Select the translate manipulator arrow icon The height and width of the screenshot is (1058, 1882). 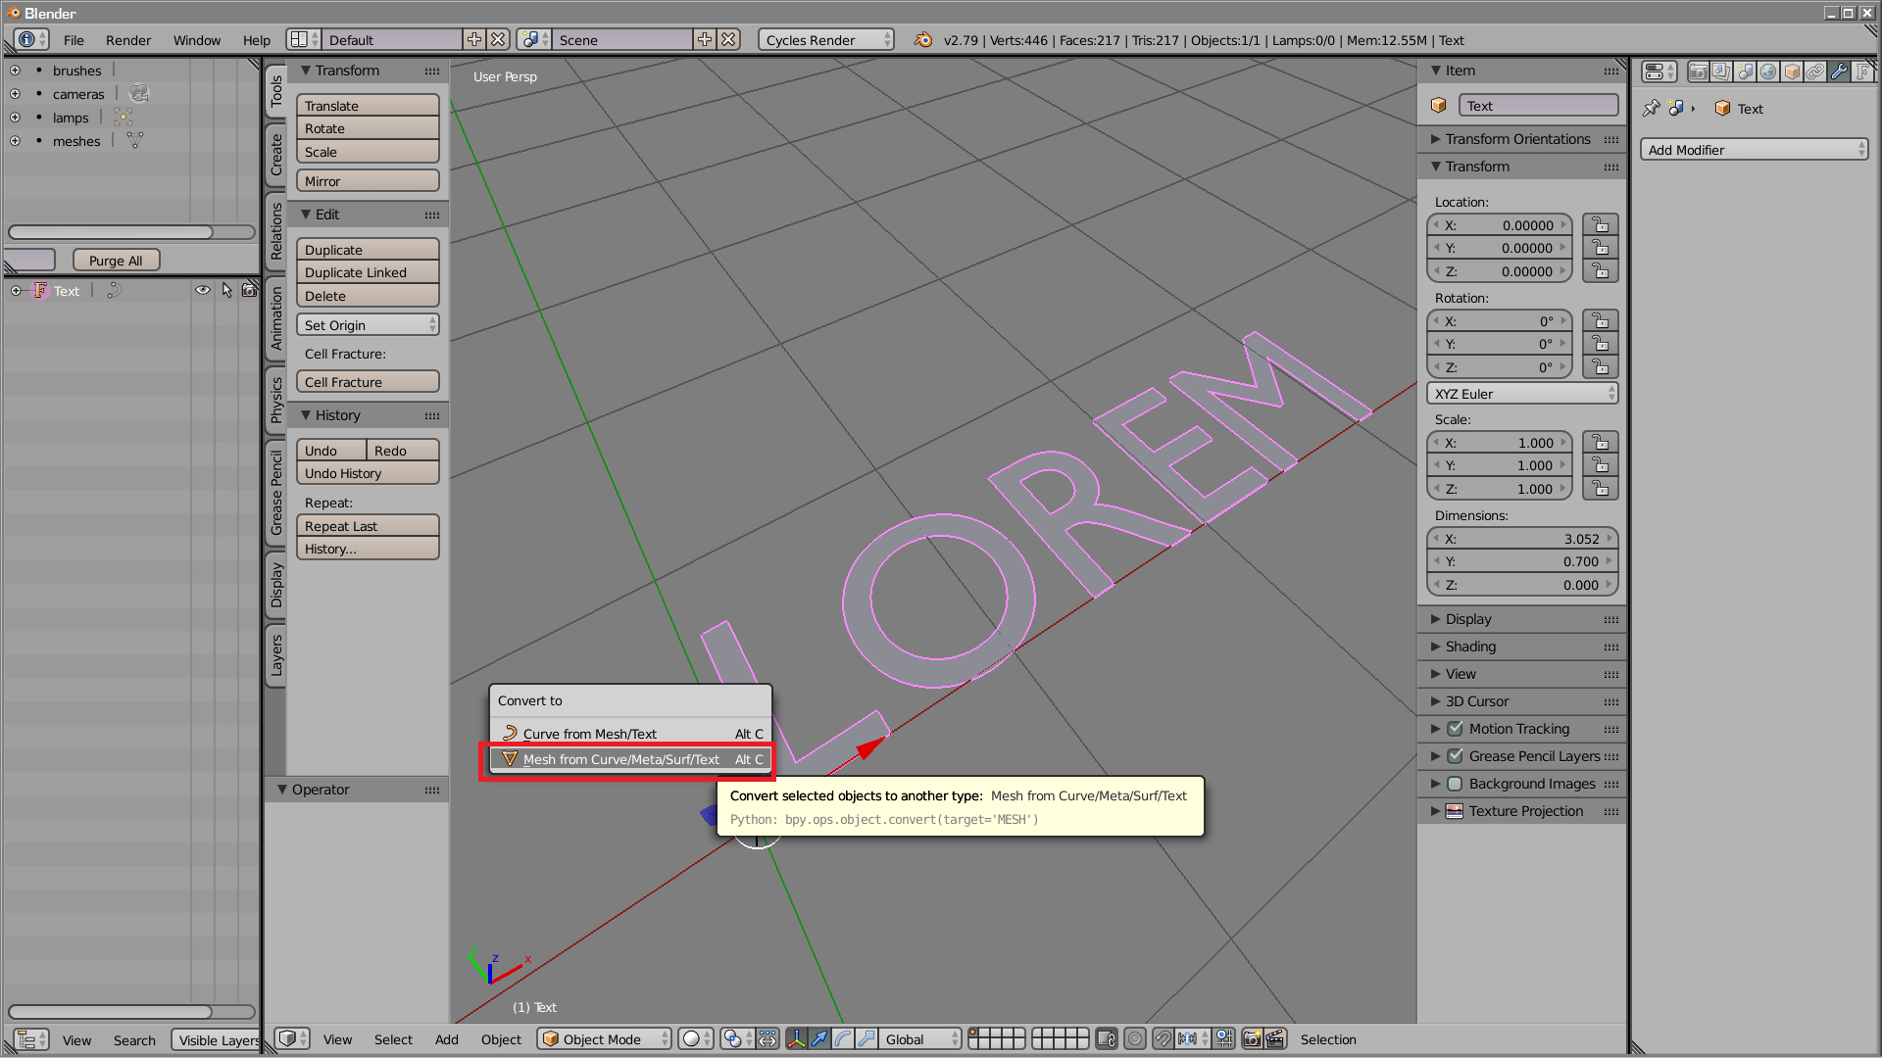(x=819, y=1039)
